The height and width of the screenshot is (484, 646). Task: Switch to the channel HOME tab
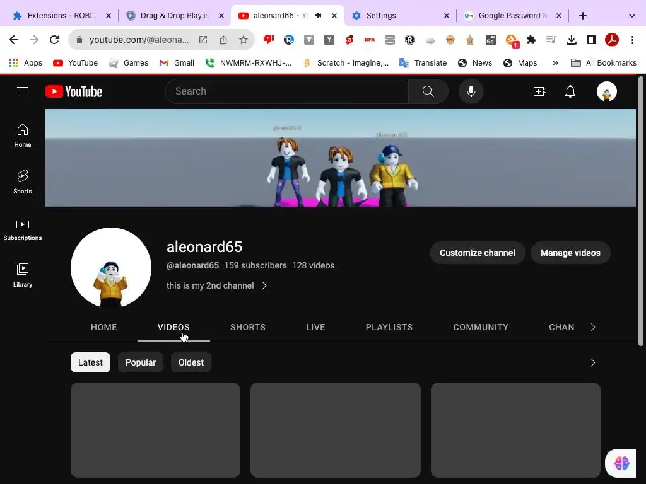104,327
